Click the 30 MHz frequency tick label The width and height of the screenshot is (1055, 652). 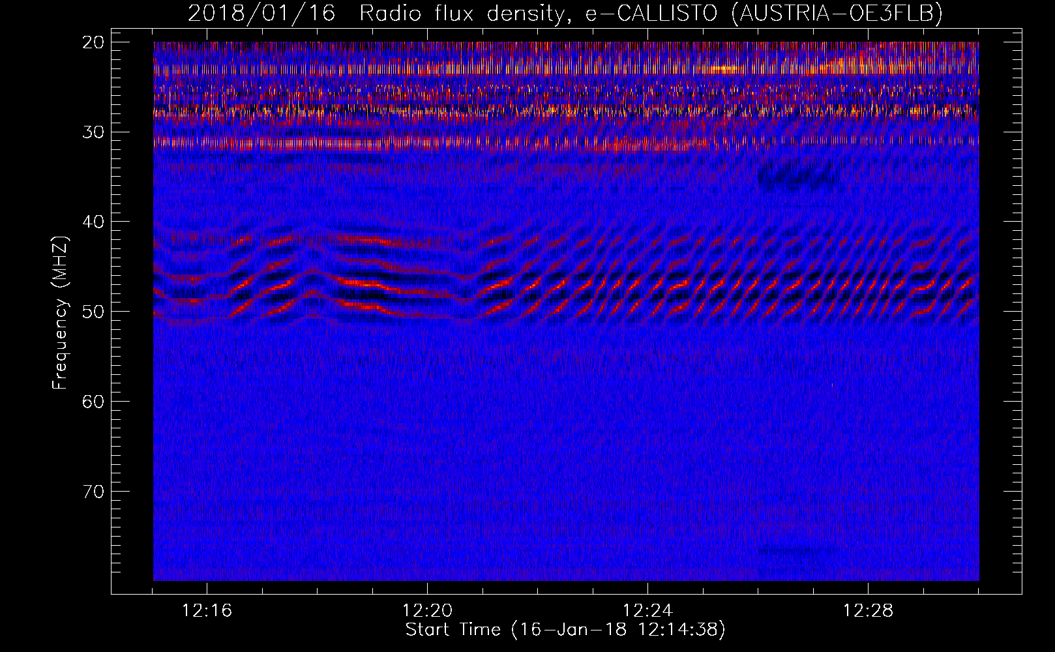point(94,132)
